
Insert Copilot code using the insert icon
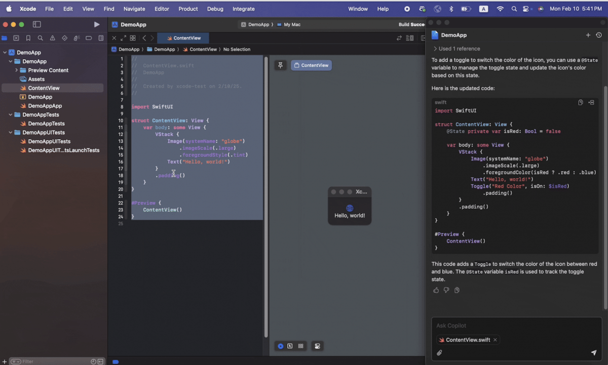point(591,102)
